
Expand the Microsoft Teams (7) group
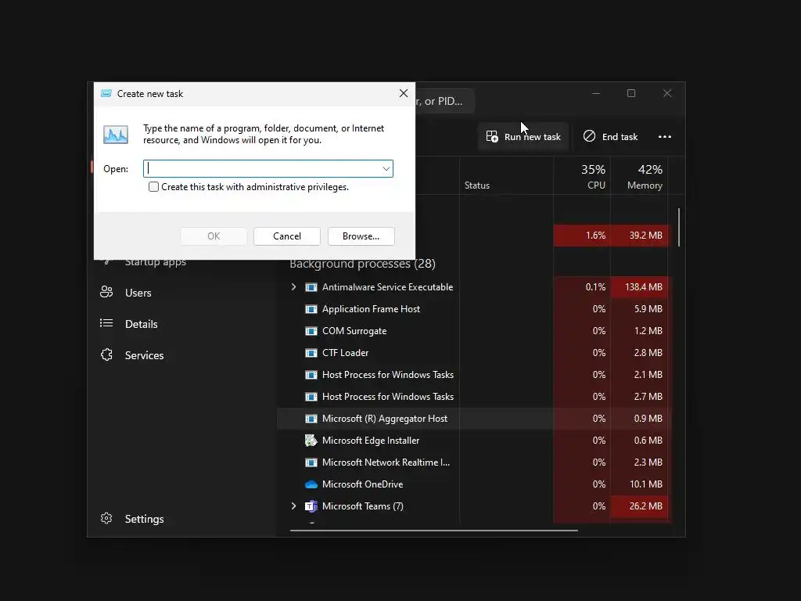coord(294,506)
